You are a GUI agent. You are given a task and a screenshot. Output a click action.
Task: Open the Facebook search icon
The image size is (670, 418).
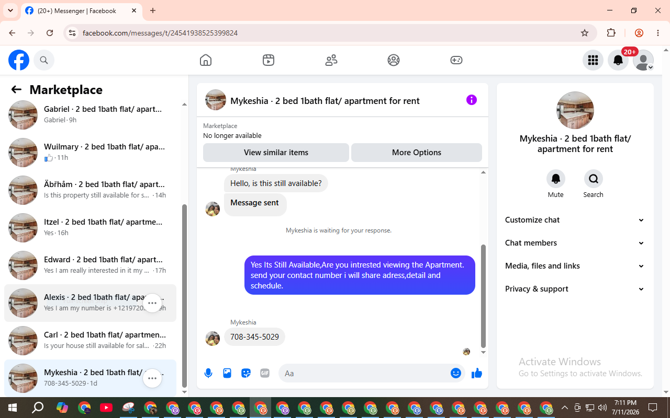click(44, 60)
